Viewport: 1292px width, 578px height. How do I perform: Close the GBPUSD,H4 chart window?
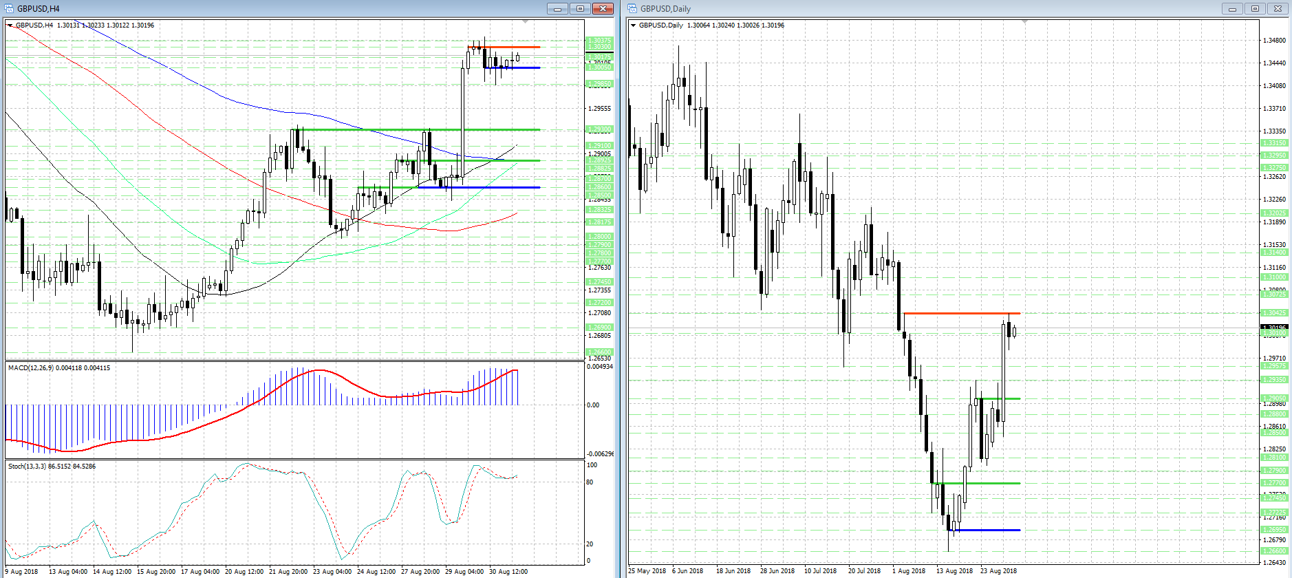603,8
